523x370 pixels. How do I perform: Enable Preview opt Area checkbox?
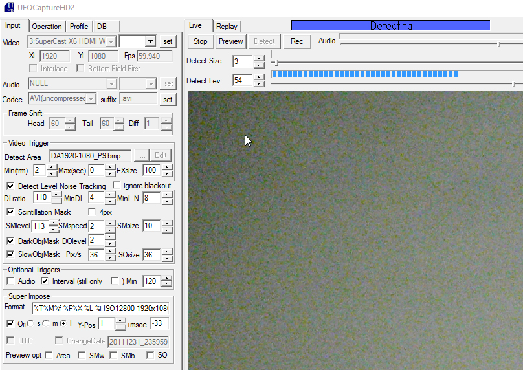(49, 355)
